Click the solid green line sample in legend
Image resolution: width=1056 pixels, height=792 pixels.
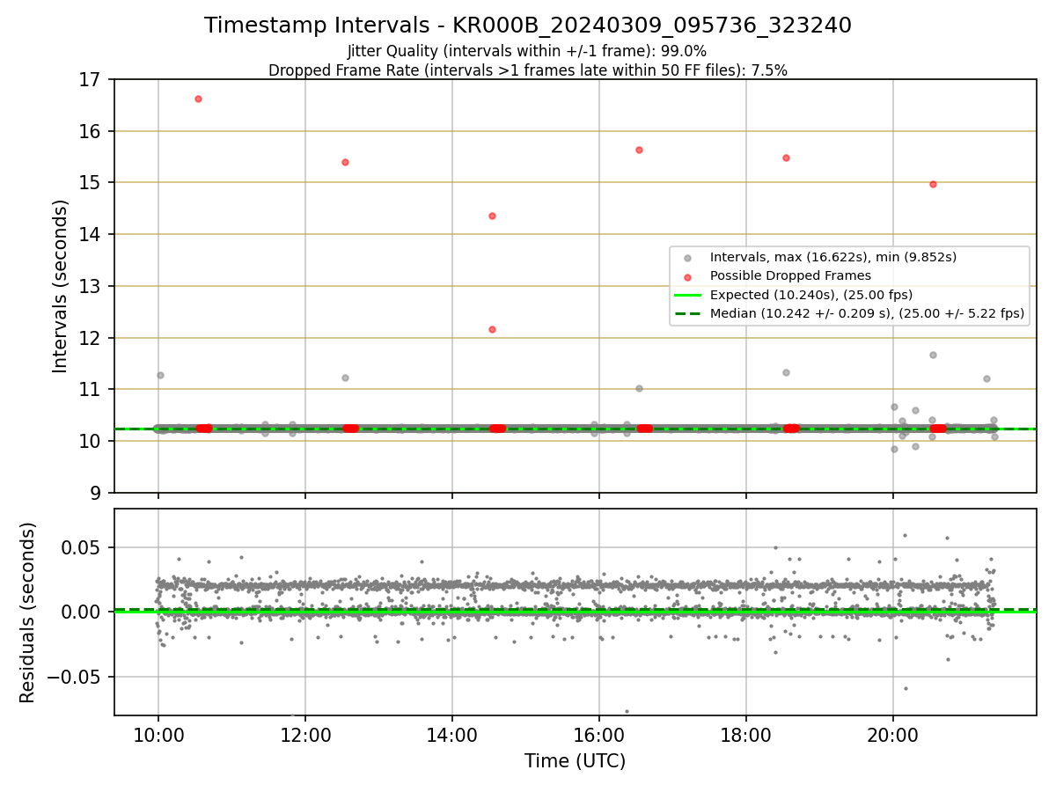tap(687, 295)
